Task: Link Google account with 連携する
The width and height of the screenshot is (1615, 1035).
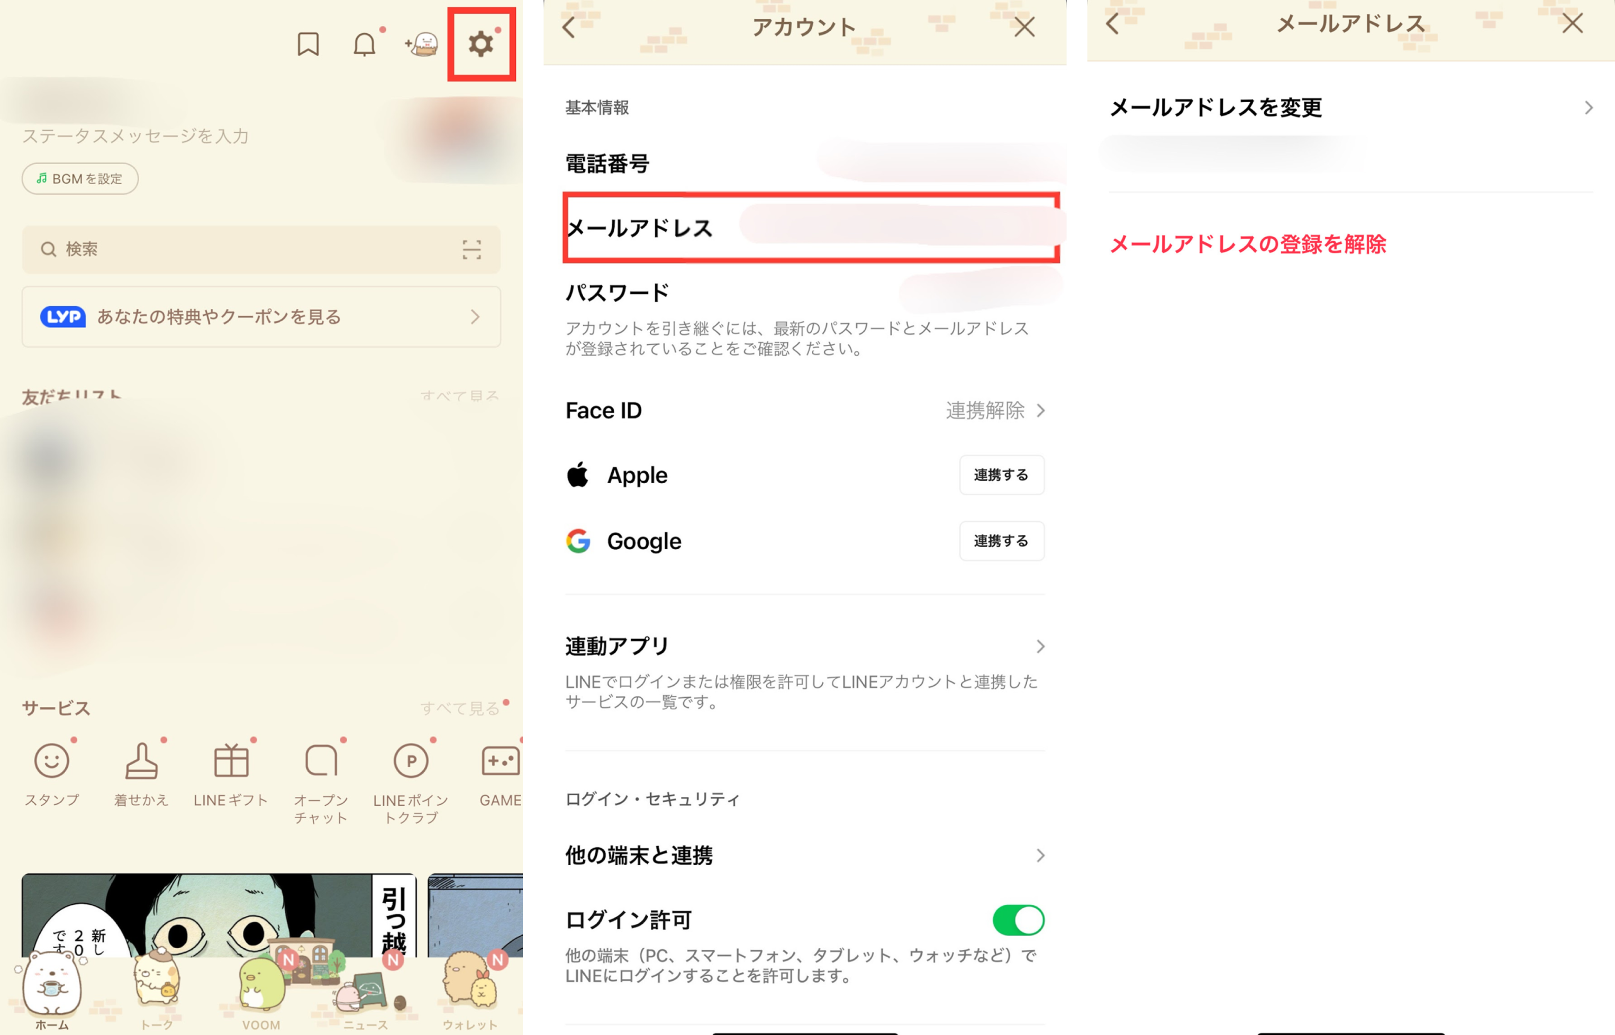Action: pyautogui.click(x=1001, y=541)
